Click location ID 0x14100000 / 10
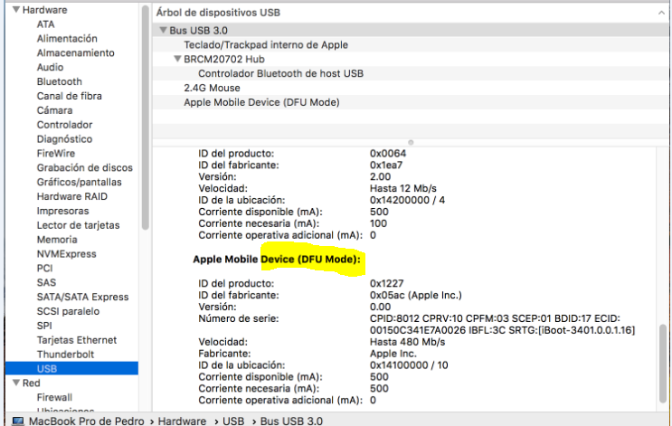Image resolution: width=672 pixels, height=426 pixels. (x=409, y=365)
